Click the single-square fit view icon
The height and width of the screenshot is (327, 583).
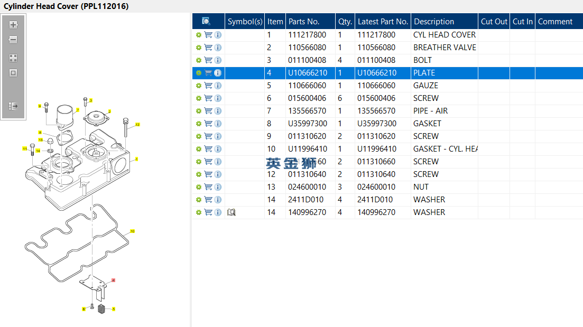click(13, 73)
